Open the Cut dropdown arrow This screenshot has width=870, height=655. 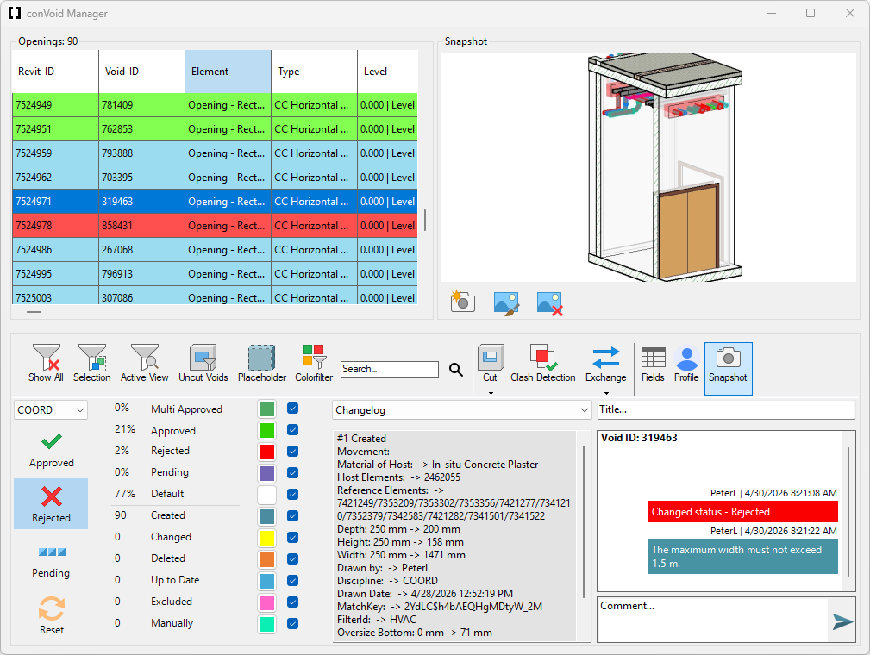click(x=491, y=393)
